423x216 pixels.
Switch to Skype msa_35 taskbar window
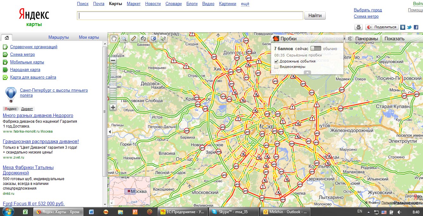click(234, 212)
